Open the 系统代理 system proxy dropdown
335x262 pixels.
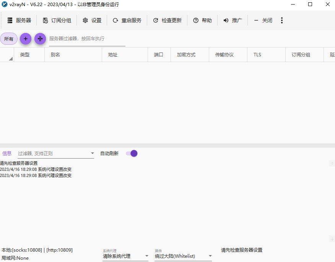coord(125,255)
